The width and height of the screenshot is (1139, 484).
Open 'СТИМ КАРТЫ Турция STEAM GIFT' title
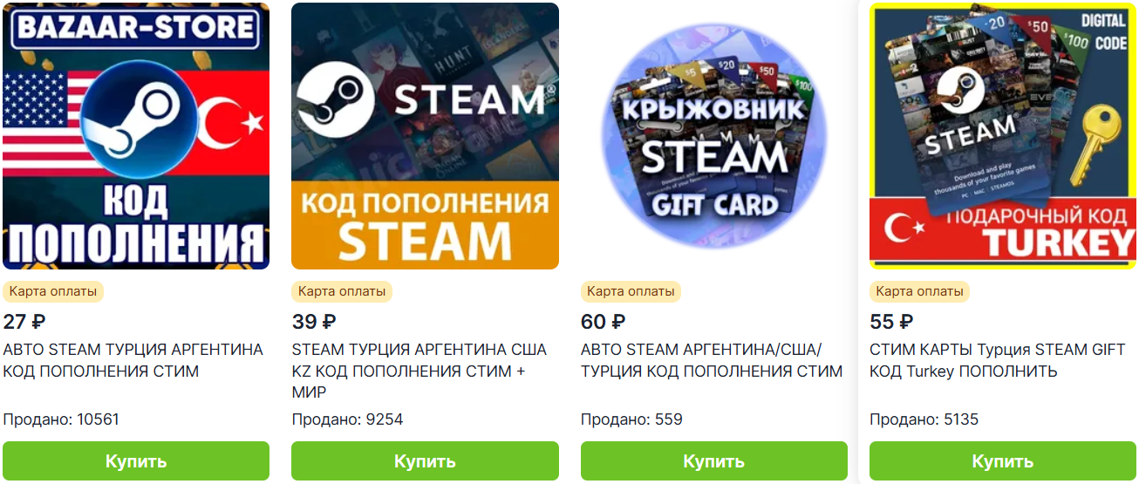click(x=998, y=360)
